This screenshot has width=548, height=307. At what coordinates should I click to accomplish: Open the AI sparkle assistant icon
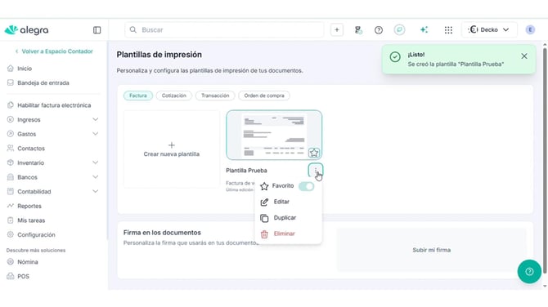(x=424, y=30)
